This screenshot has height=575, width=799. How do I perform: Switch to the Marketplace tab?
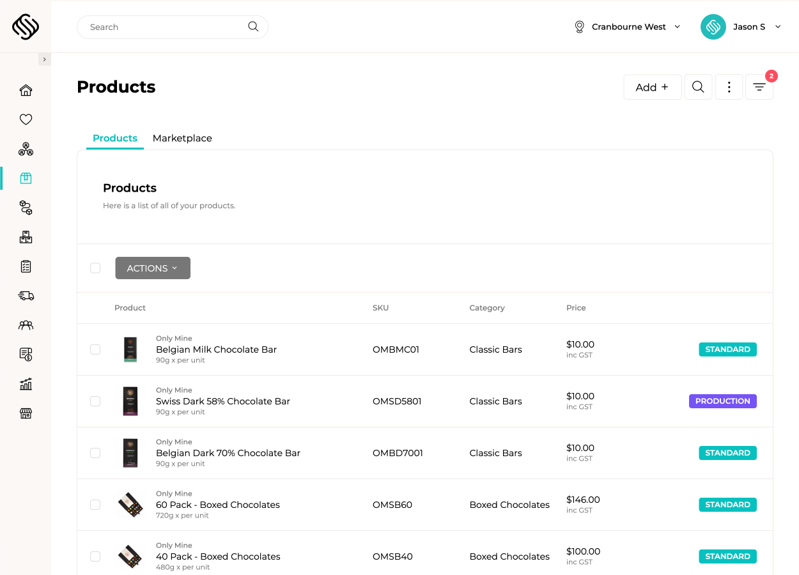(182, 138)
